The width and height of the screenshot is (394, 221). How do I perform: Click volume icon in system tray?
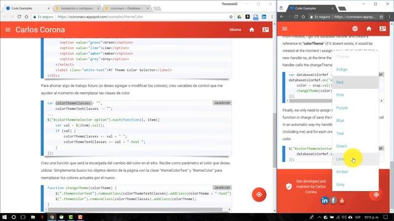pos(344,217)
